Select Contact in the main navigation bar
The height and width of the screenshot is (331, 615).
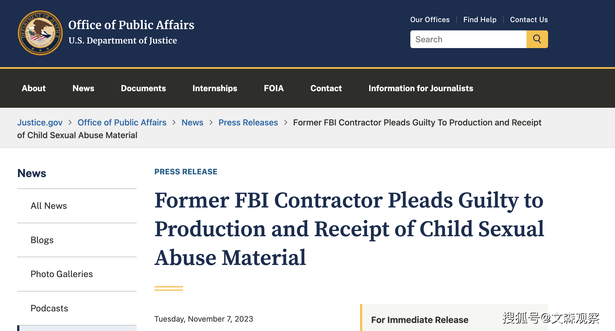[326, 88]
